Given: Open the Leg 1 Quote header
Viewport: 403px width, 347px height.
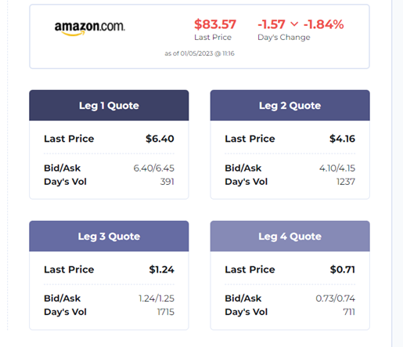Looking at the screenshot, I should (109, 106).
